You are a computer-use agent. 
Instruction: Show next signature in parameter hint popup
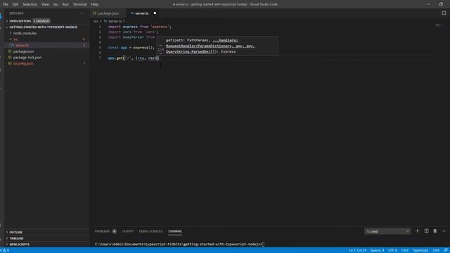[x=161, y=53]
